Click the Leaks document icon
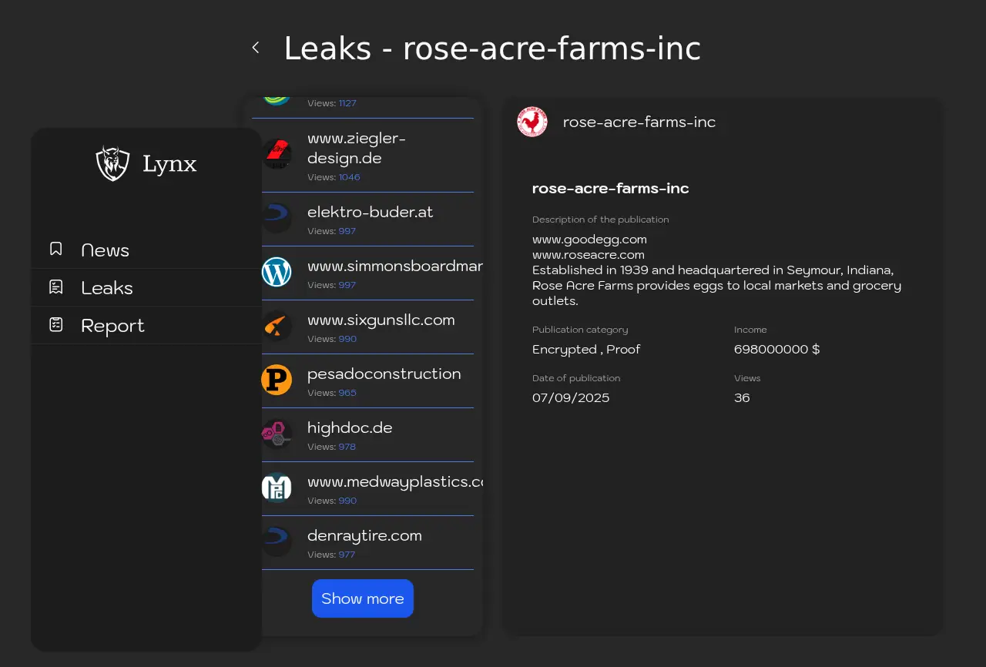 point(56,287)
